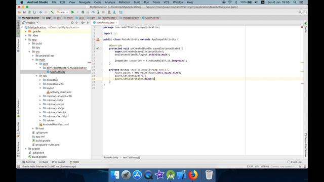Expand the drawable folder
324x182 pixels.
pyautogui.click(x=40, y=80)
